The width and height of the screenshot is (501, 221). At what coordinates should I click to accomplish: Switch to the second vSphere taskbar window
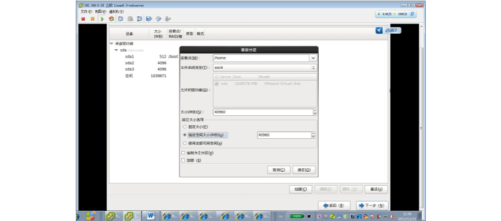pos(132,216)
